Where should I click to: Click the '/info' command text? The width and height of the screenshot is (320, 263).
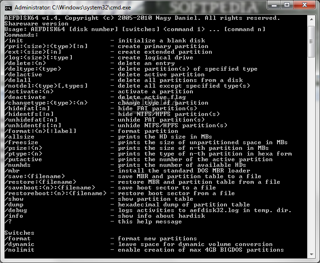click(14, 216)
